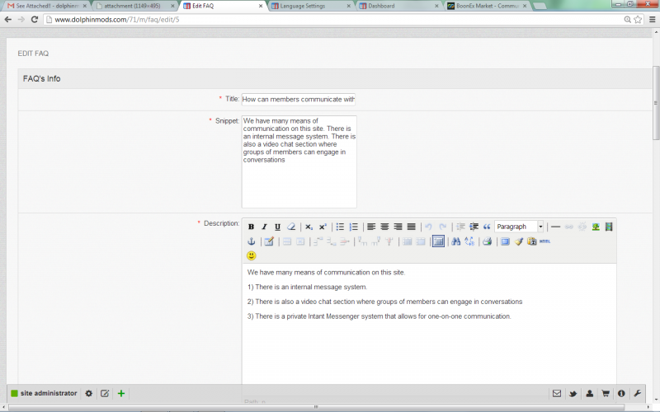660x412 pixels.
Task: Click the browser address bar URL
Action: 117,19
